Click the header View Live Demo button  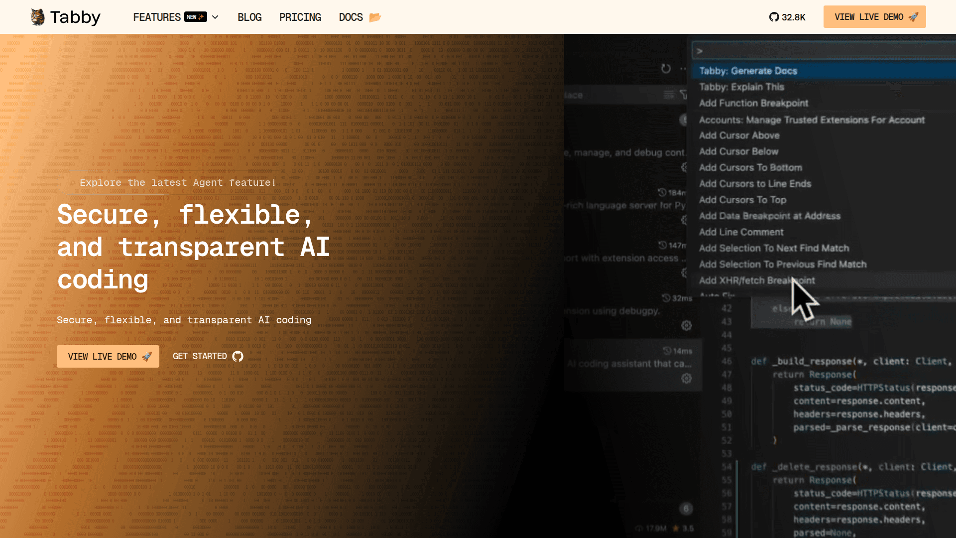pos(868,17)
